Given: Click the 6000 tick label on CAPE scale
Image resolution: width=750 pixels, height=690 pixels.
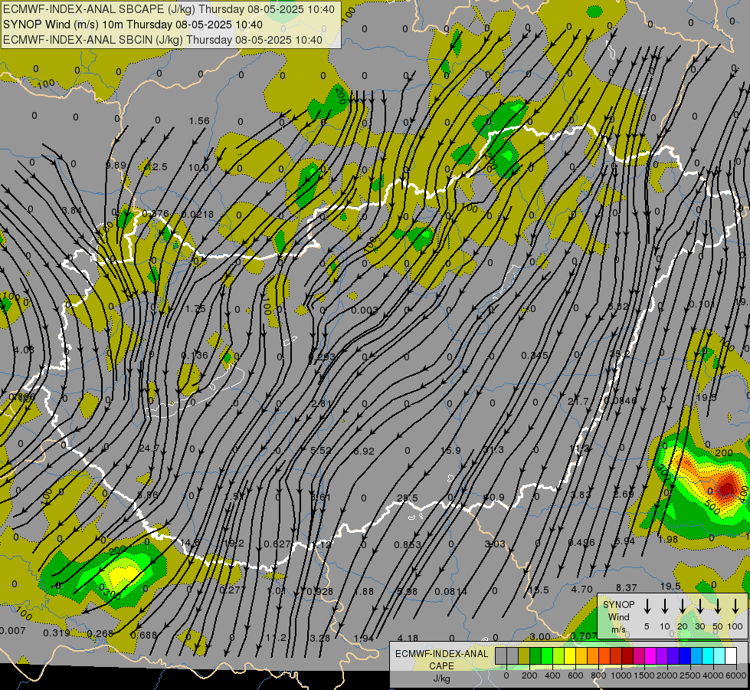Looking at the screenshot, I should coord(736,675).
